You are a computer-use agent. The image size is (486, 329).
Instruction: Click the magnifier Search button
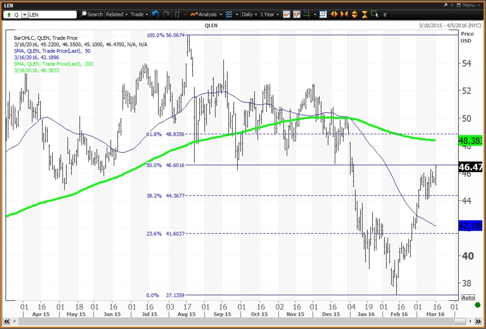point(92,14)
